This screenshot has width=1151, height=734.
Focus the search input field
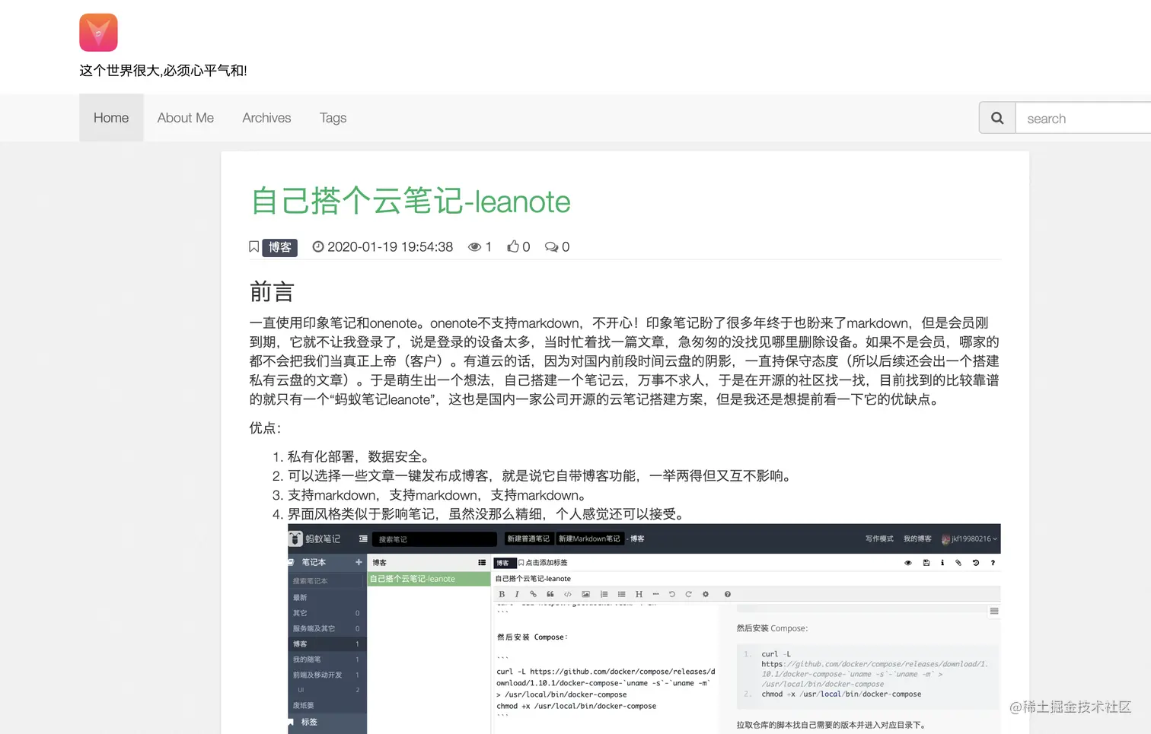coord(1083,118)
